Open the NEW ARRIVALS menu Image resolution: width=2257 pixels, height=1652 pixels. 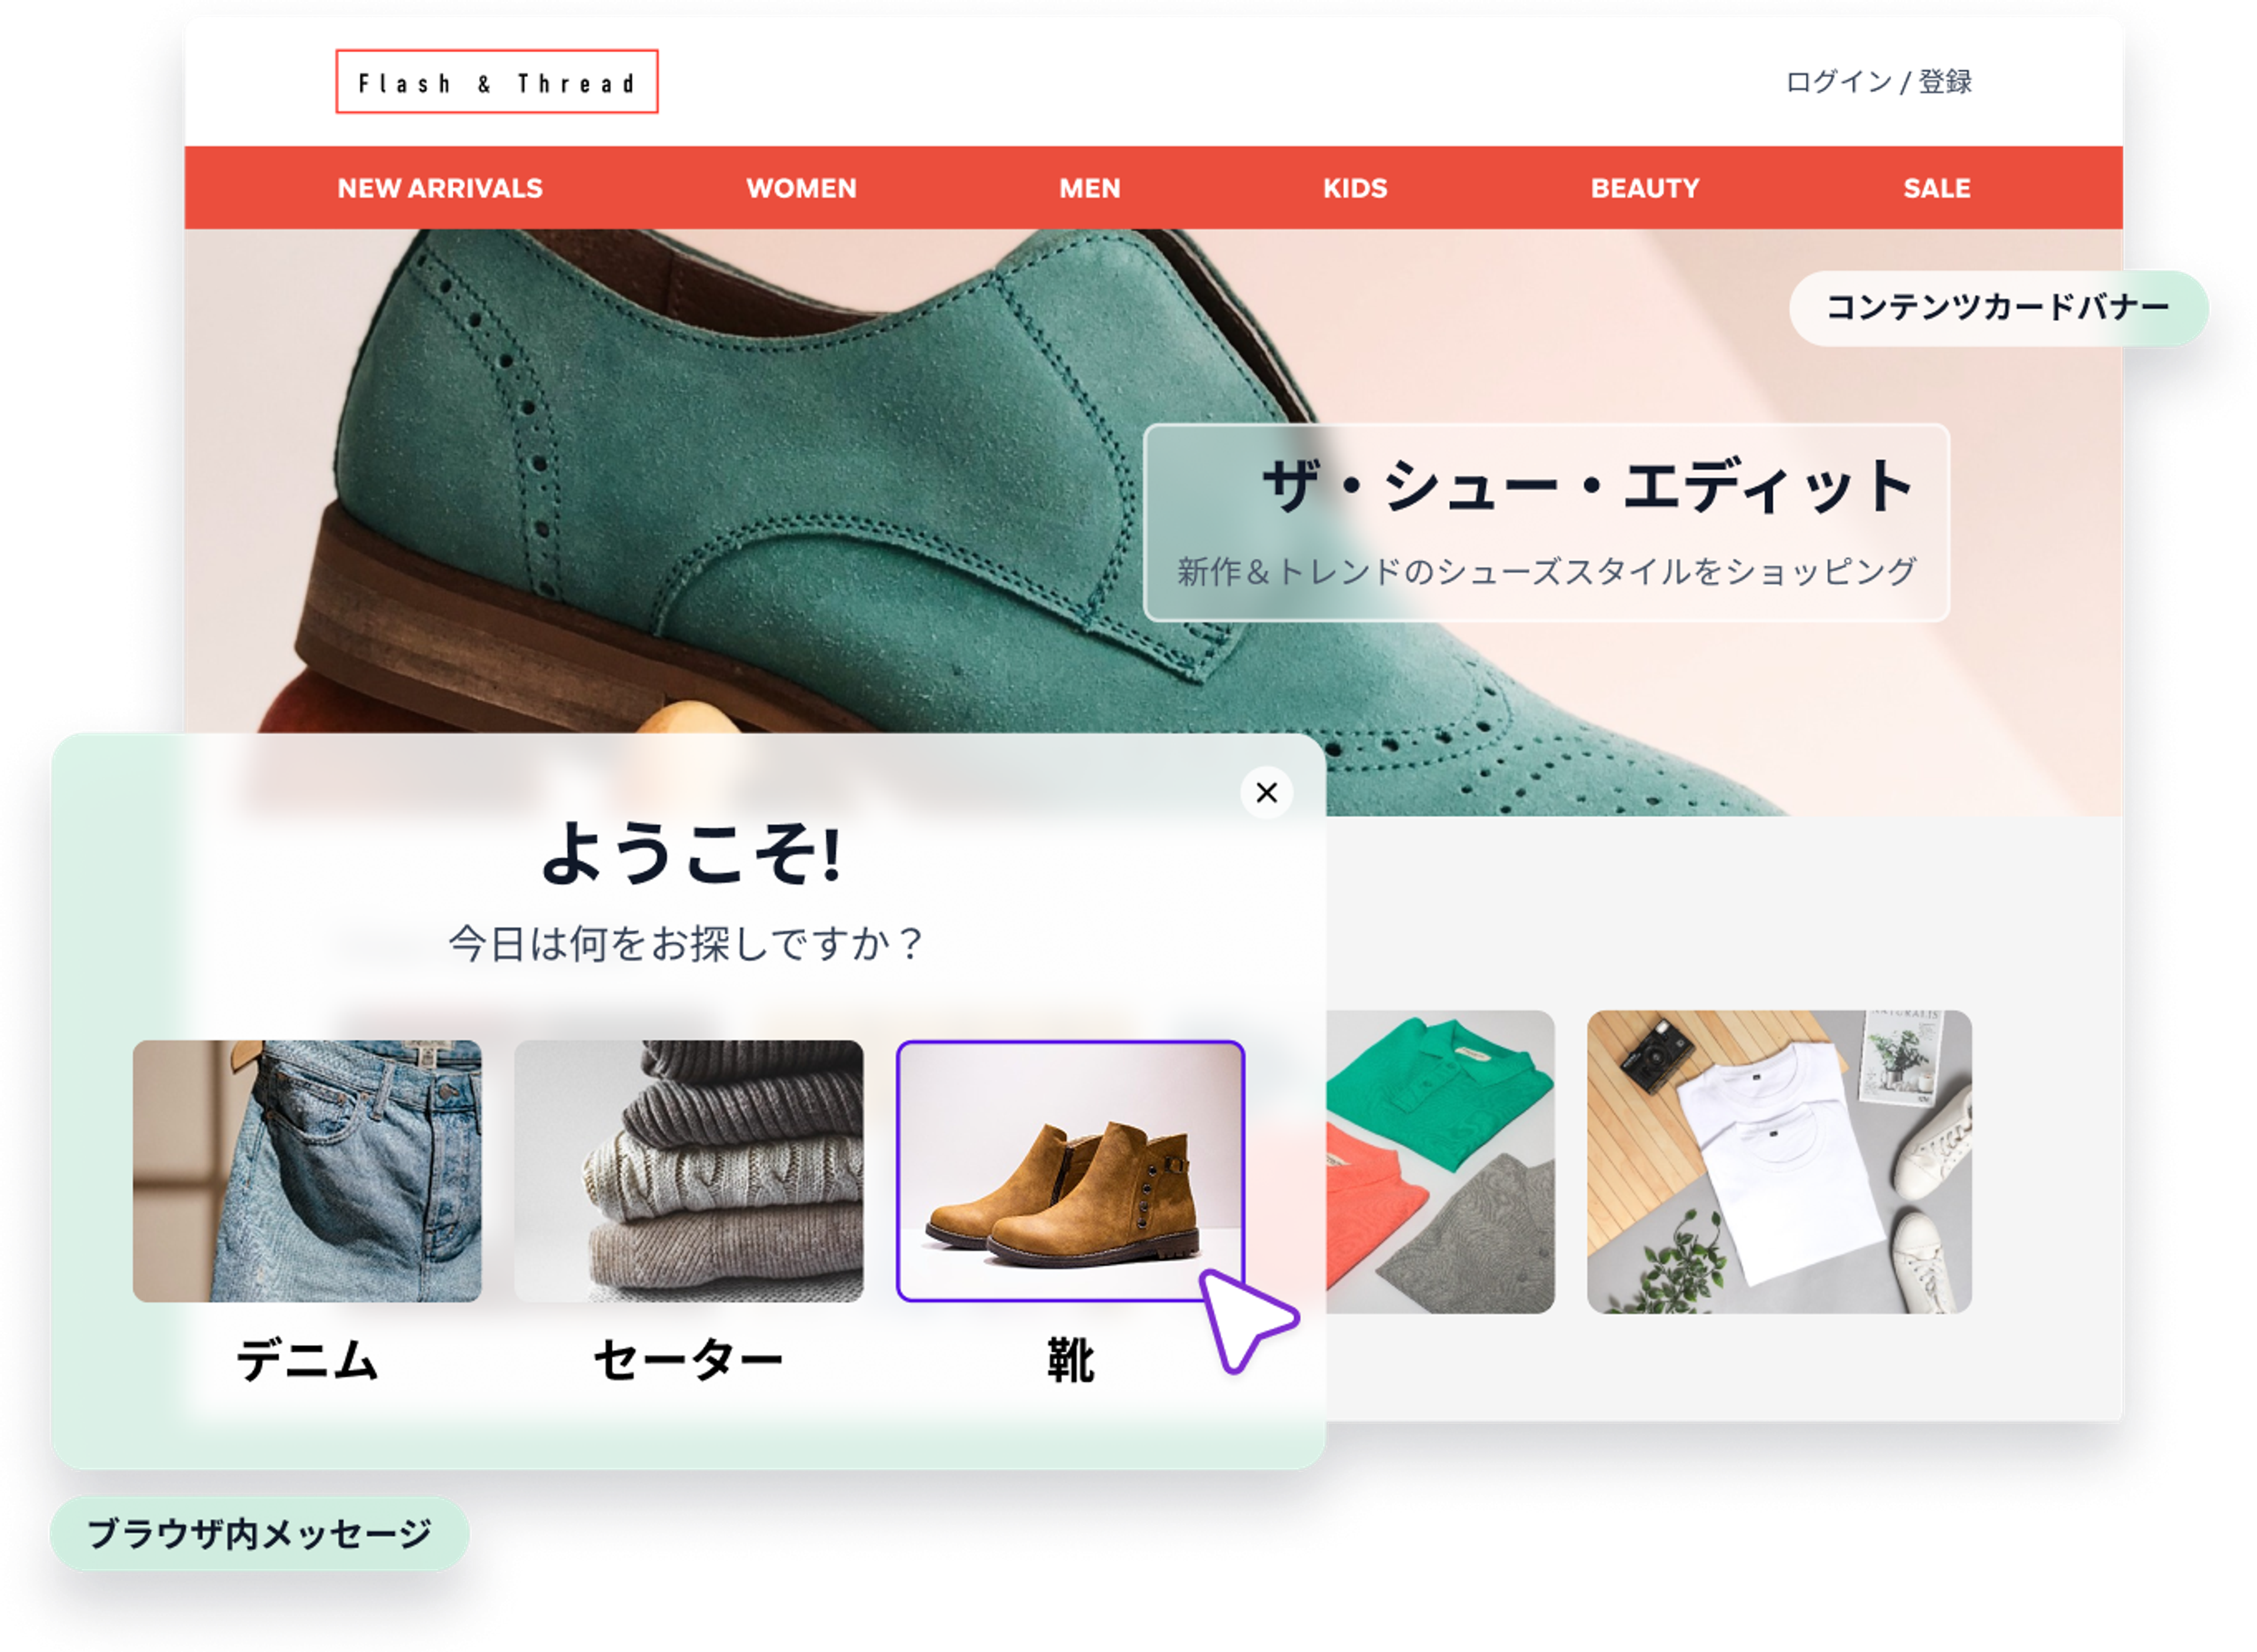440,188
